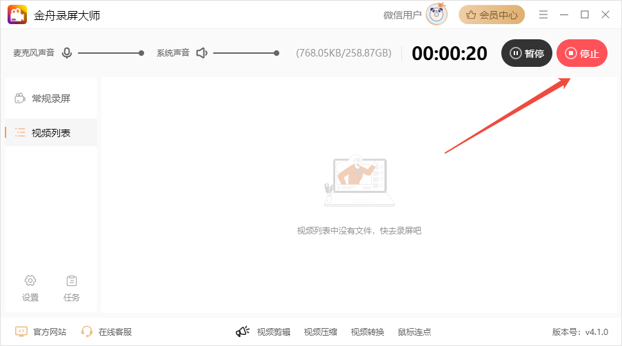Select the 视频列表 tab
The height and width of the screenshot is (346, 622).
click(51, 133)
